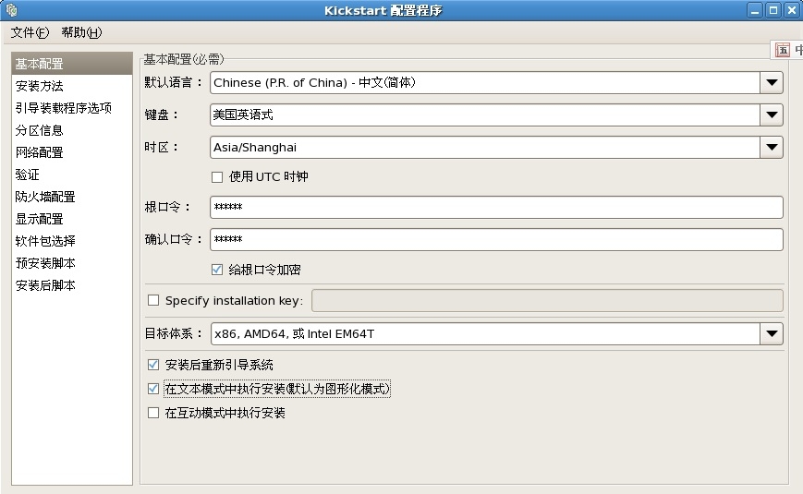Image resolution: width=803 pixels, height=494 pixels.
Task: Select 网络配置 in the sidebar
Action: 72,152
